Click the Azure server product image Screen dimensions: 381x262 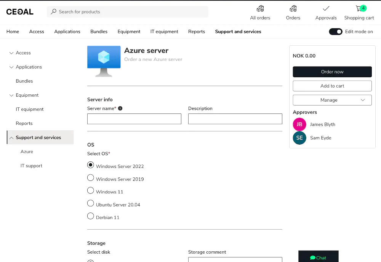pyautogui.click(x=104, y=61)
